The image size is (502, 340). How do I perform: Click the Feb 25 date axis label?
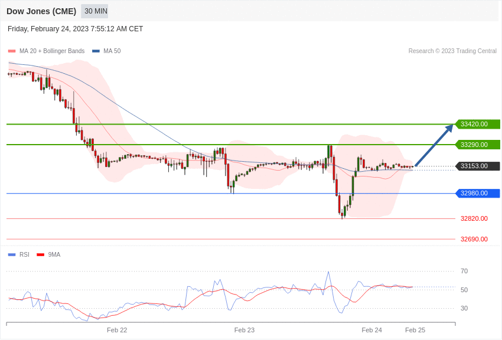pos(415,330)
